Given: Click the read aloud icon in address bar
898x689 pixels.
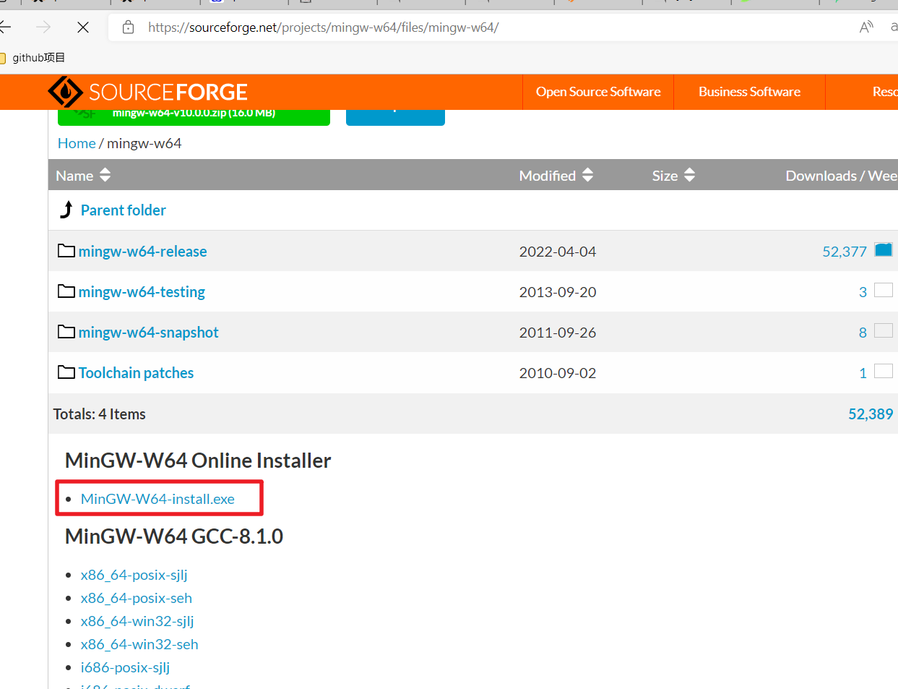Looking at the screenshot, I should [x=866, y=27].
